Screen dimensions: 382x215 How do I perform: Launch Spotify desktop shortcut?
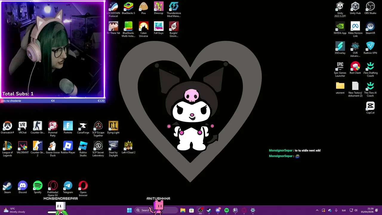[x=38, y=188]
